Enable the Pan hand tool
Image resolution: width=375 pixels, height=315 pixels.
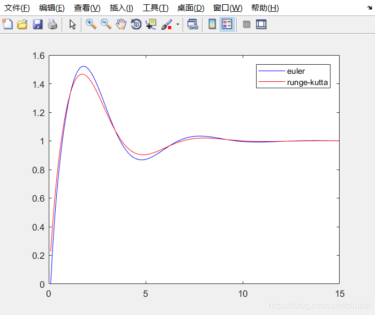coord(121,25)
